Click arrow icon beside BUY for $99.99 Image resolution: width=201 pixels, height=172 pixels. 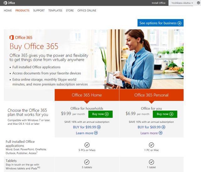click(99, 127)
